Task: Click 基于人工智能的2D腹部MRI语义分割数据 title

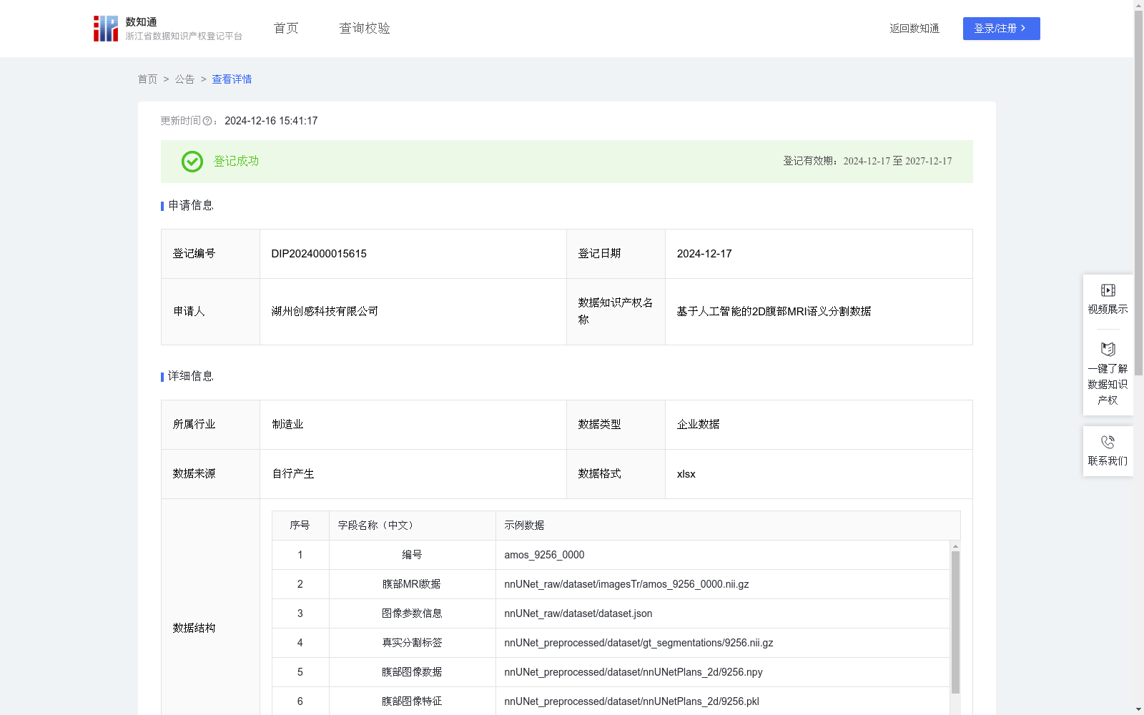Action: coord(774,312)
